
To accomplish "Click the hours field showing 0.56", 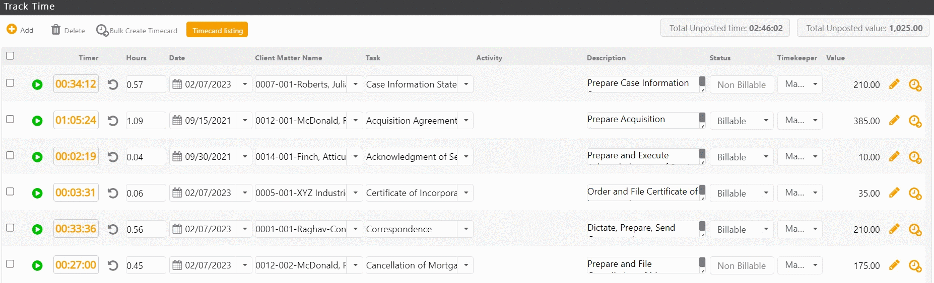I will 145,229.
